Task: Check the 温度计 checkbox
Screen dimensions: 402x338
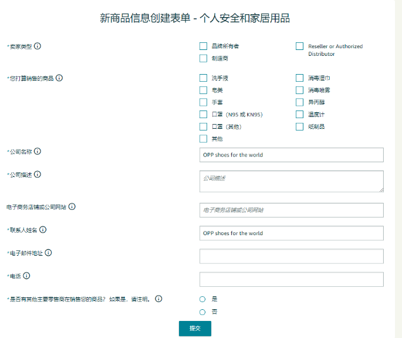Action: tap(299, 114)
